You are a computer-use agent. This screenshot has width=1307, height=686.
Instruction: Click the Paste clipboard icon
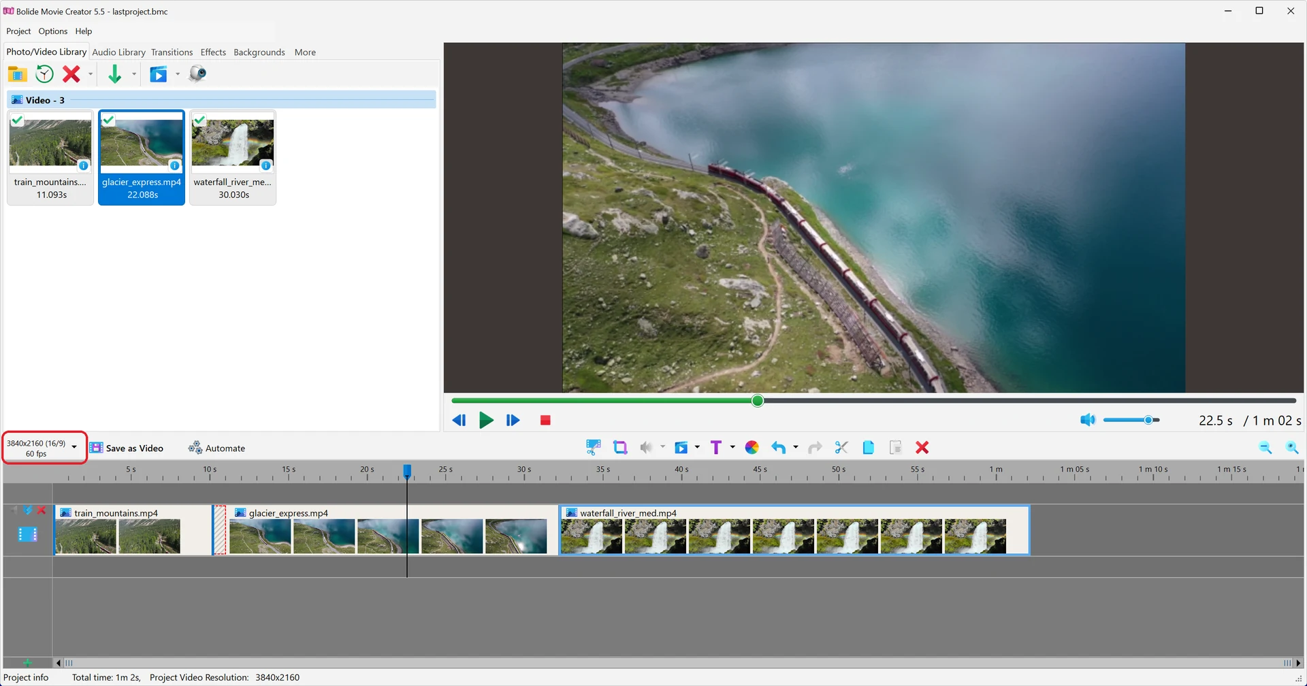(x=895, y=447)
